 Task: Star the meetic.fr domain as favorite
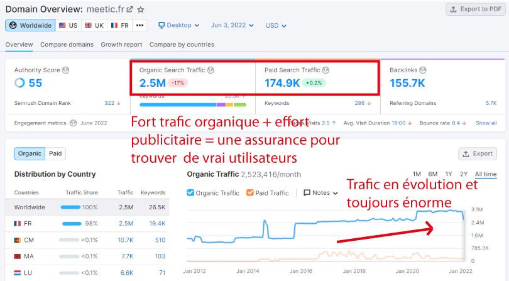click(x=141, y=10)
